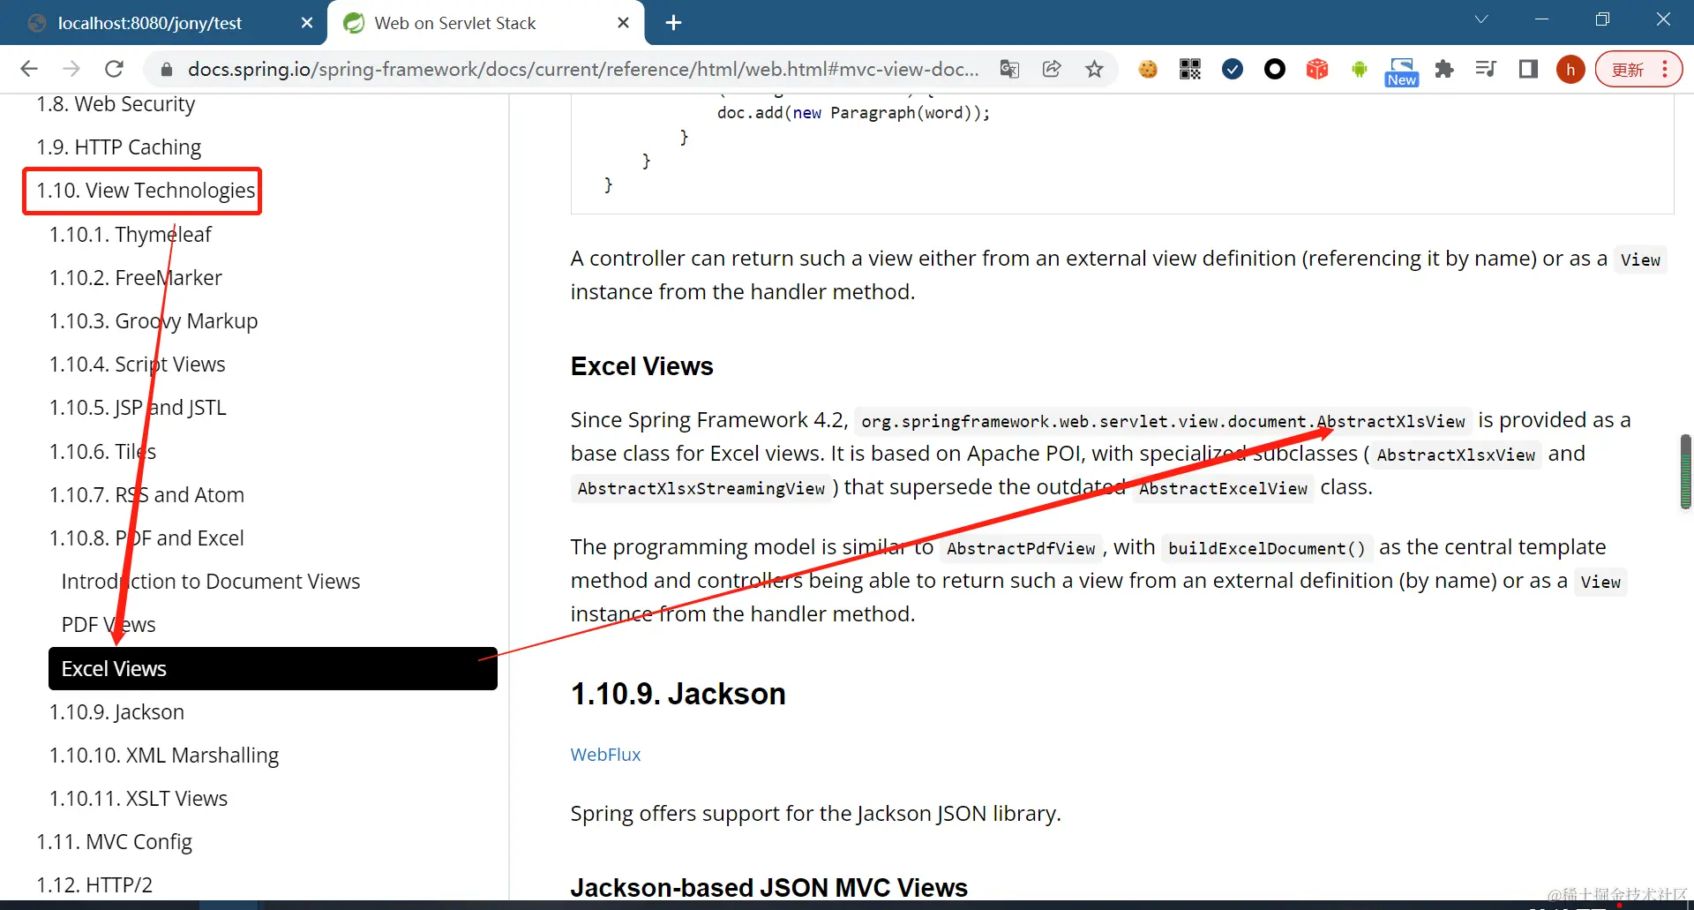Go to 1.10.8. PDF and Excel
1694x910 pixels.
tap(146, 538)
